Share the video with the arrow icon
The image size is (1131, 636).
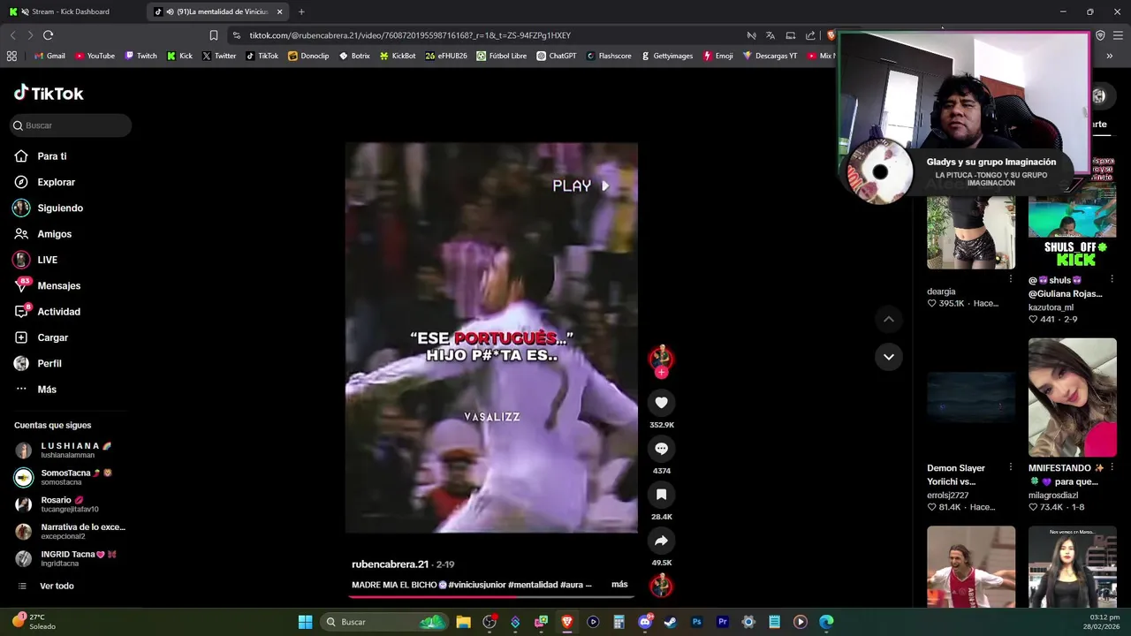coord(661,541)
